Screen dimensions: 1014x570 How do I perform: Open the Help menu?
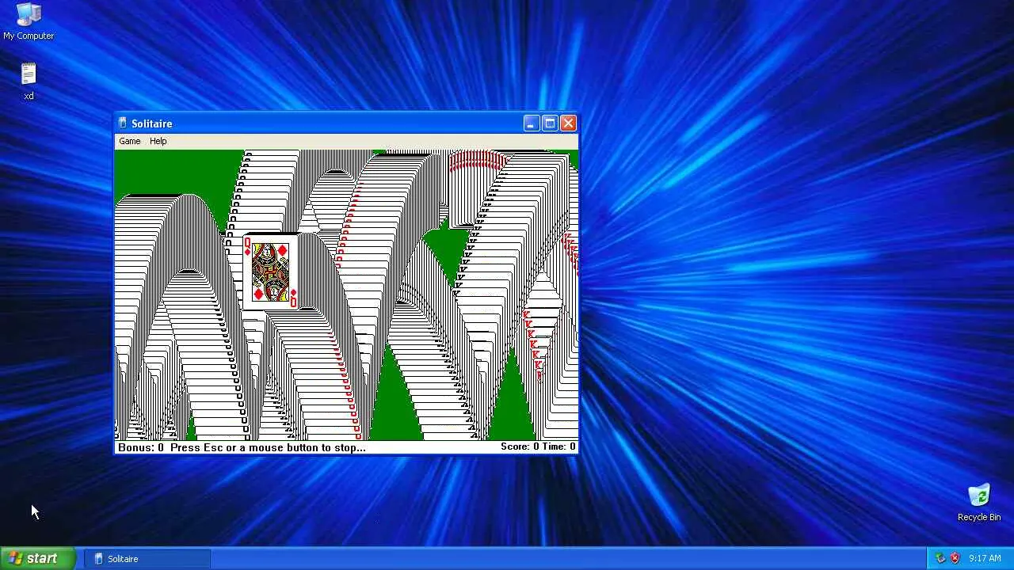click(x=158, y=141)
